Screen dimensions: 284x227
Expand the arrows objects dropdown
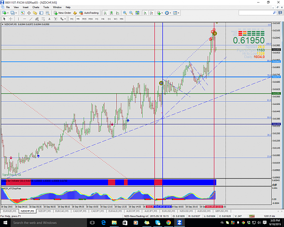tap(65, 19)
